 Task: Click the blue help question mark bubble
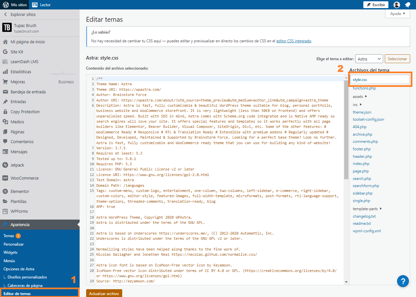(x=403, y=281)
